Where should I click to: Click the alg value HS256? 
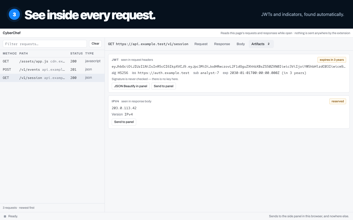tap(123, 73)
